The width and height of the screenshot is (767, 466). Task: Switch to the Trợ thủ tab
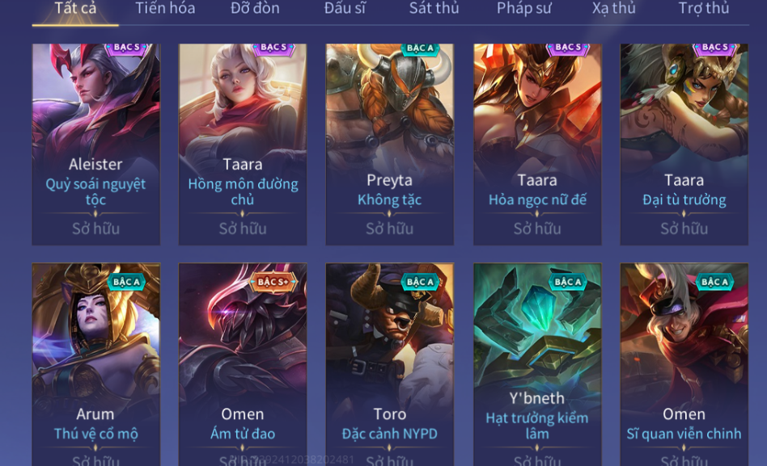click(x=703, y=8)
